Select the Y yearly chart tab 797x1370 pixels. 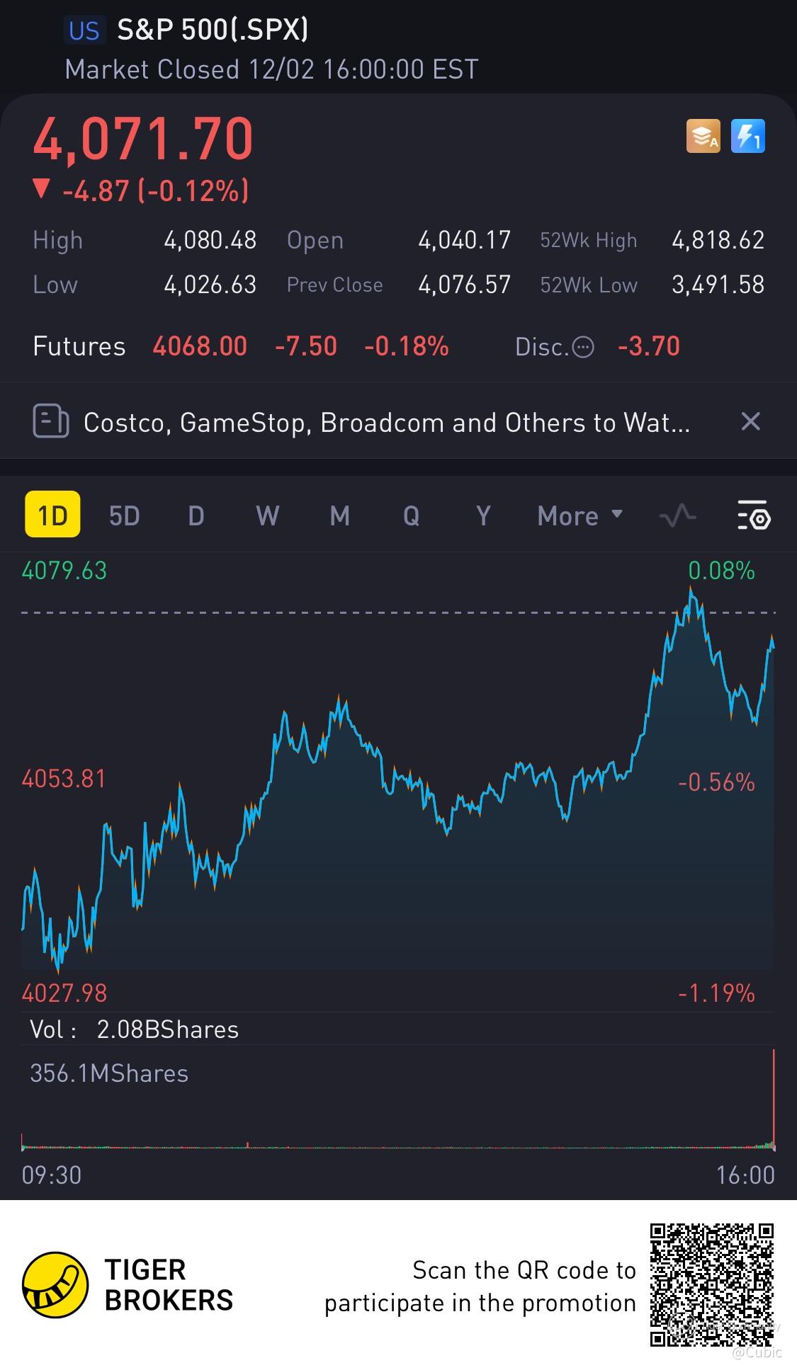pyautogui.click(x=483, y=516)
